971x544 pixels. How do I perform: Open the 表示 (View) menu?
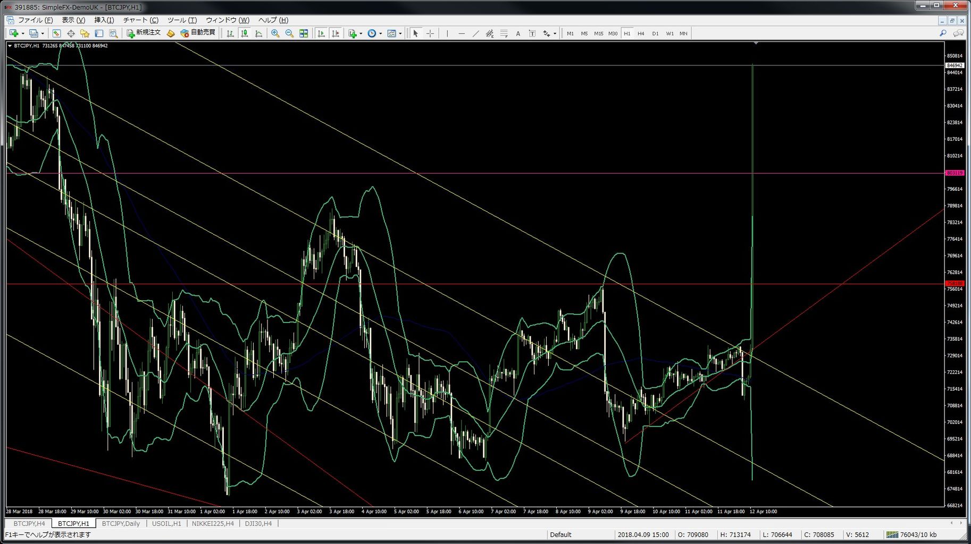[73, 20]
